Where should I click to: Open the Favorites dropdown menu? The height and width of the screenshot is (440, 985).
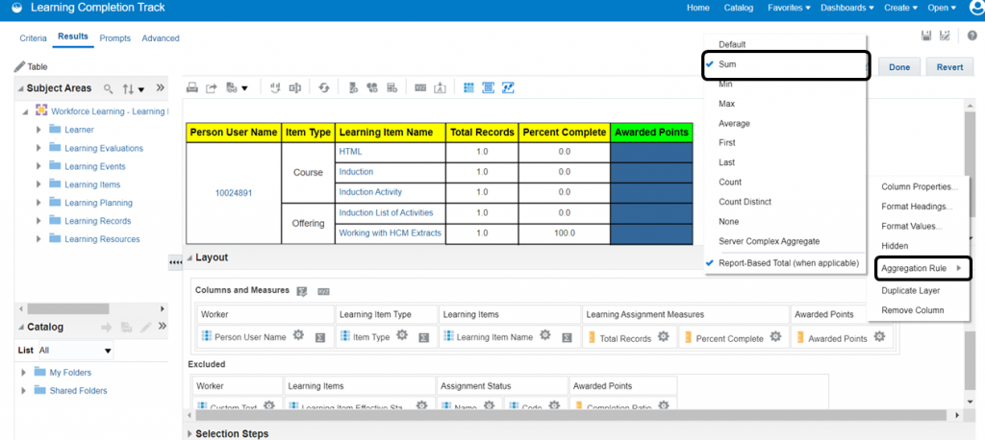789,8
